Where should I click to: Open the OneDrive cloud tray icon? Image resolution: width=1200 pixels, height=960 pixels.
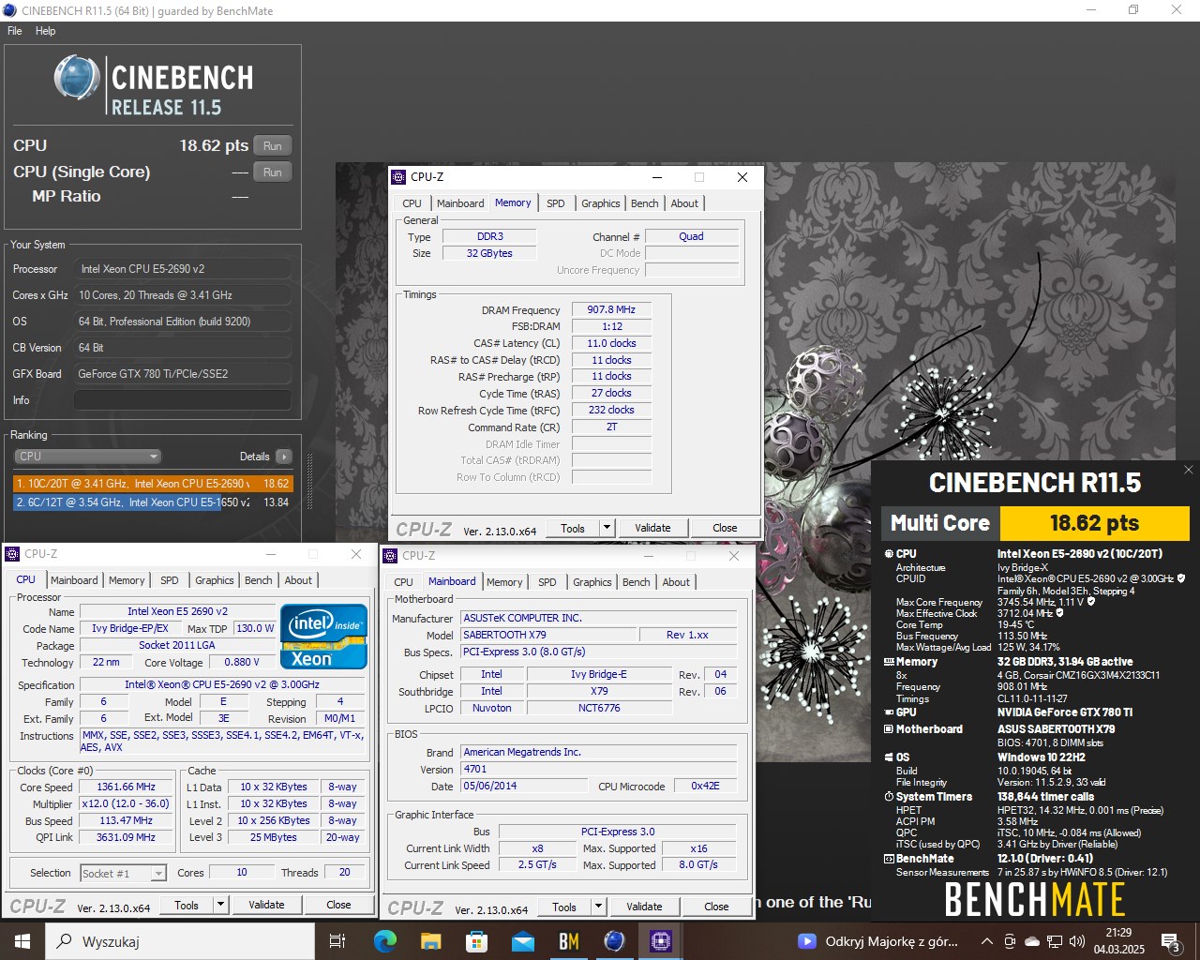(1032, 941)
